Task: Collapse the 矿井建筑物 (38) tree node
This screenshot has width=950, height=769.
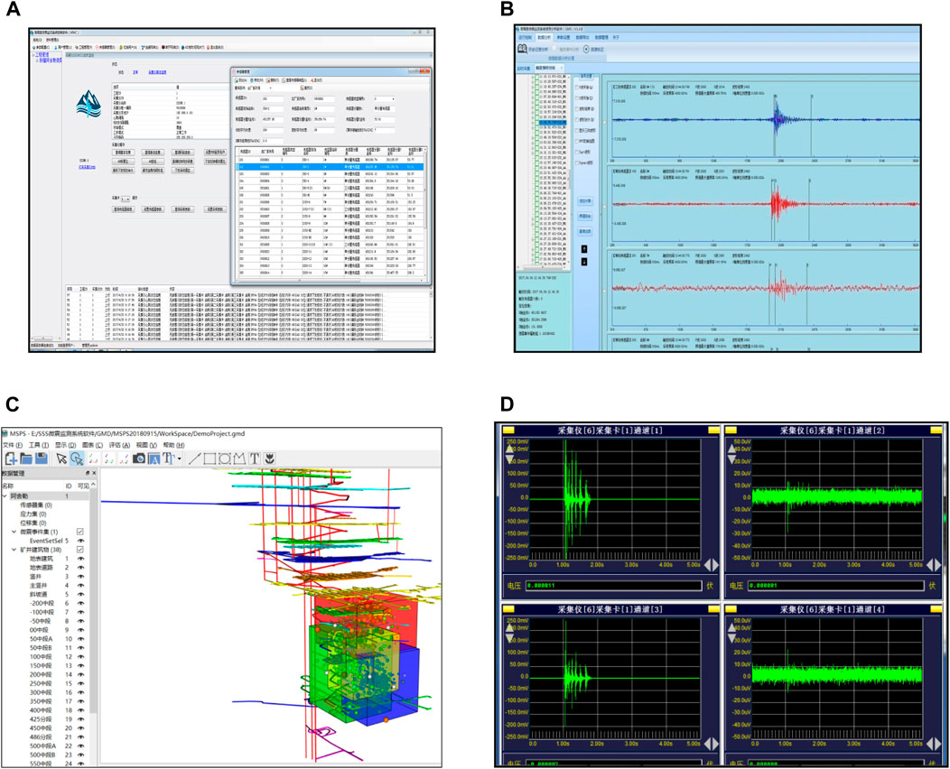Action: pos(14,550)
